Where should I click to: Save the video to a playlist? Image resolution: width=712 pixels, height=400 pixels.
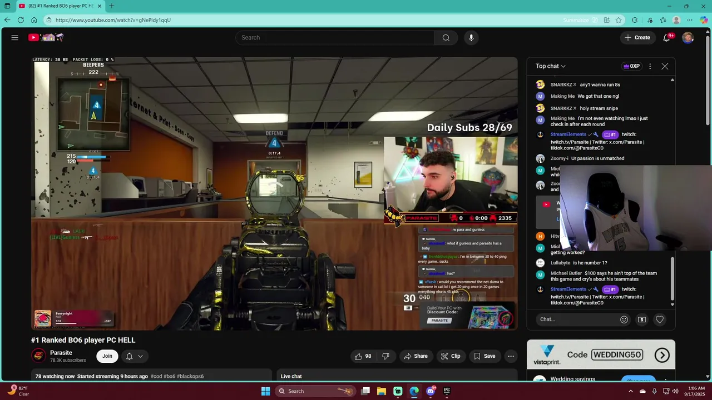(484, 356)
